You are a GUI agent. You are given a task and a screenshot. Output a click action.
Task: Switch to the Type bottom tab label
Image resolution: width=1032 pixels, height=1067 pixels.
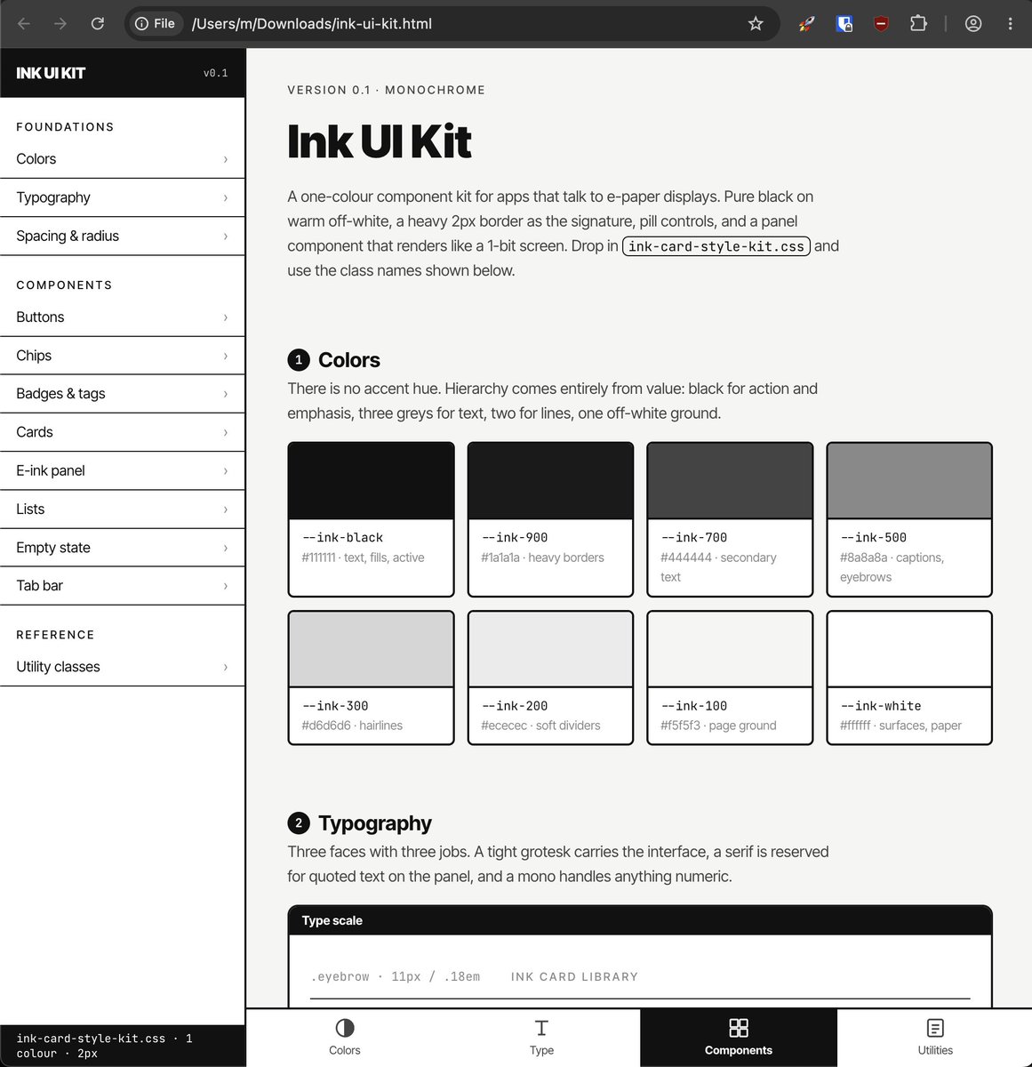(x=541, y=1050)
